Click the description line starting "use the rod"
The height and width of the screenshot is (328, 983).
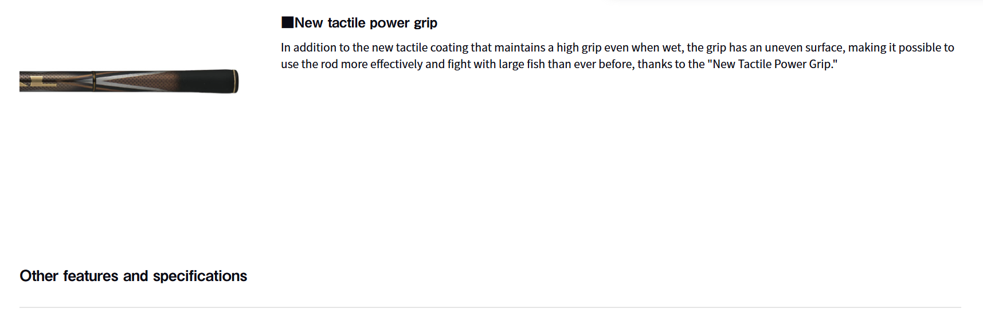pyautogui.click(x=559, y=64)
